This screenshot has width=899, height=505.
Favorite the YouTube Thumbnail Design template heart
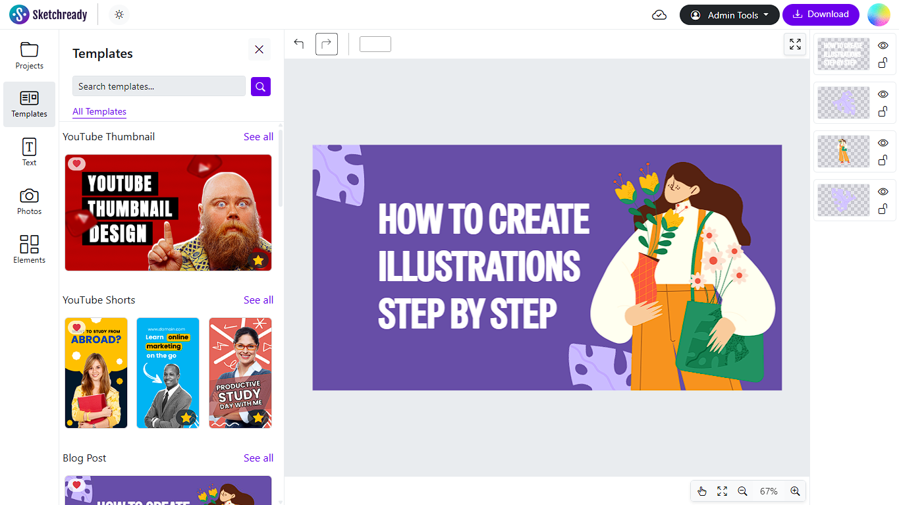coord(77,164)
